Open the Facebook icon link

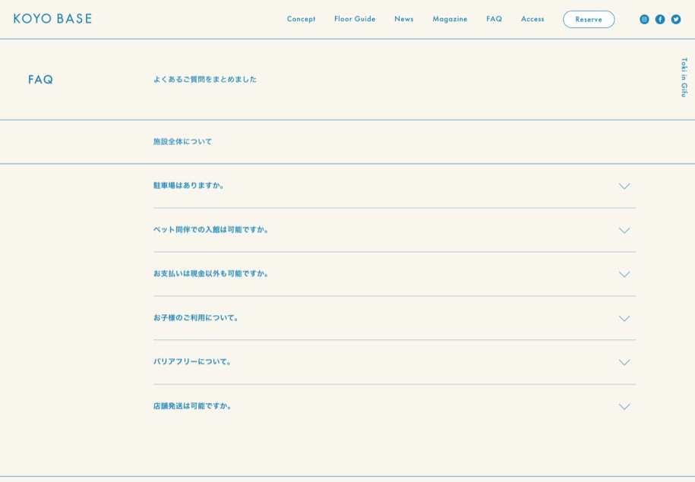[660, 19]
